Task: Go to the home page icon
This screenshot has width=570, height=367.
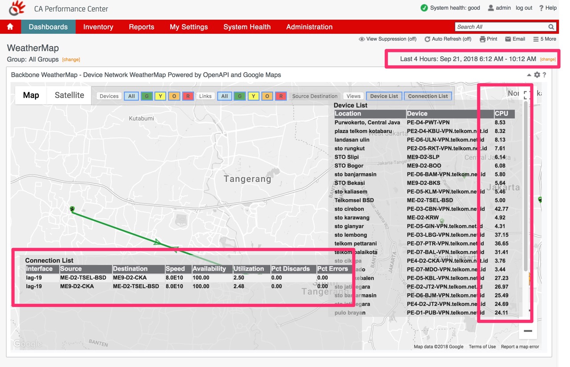Action: click(10, 27)
